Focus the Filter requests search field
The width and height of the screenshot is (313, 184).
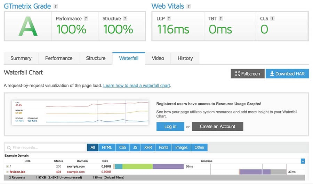point(45,147)
